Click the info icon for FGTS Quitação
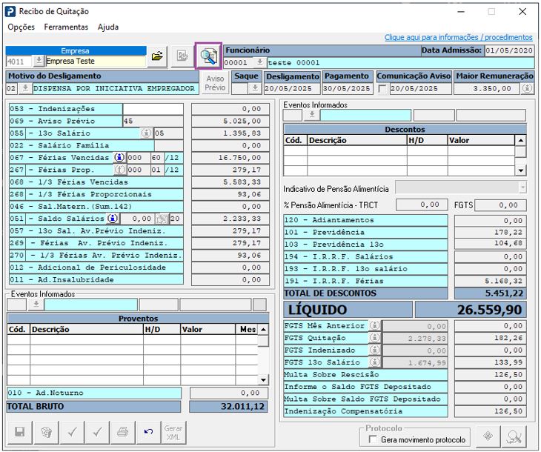The width and height of the screenshot is (541, 452). click(x=374, y=338)
